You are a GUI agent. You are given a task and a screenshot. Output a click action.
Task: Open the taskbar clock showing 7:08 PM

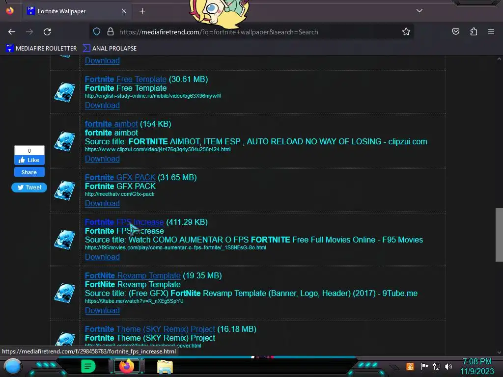pyautogui.click(x=477, y=366)
